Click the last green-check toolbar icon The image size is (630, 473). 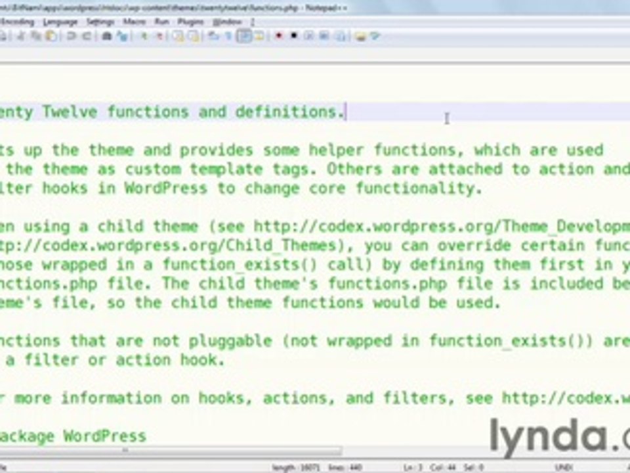pyautogui.click(x=375, y=36)
